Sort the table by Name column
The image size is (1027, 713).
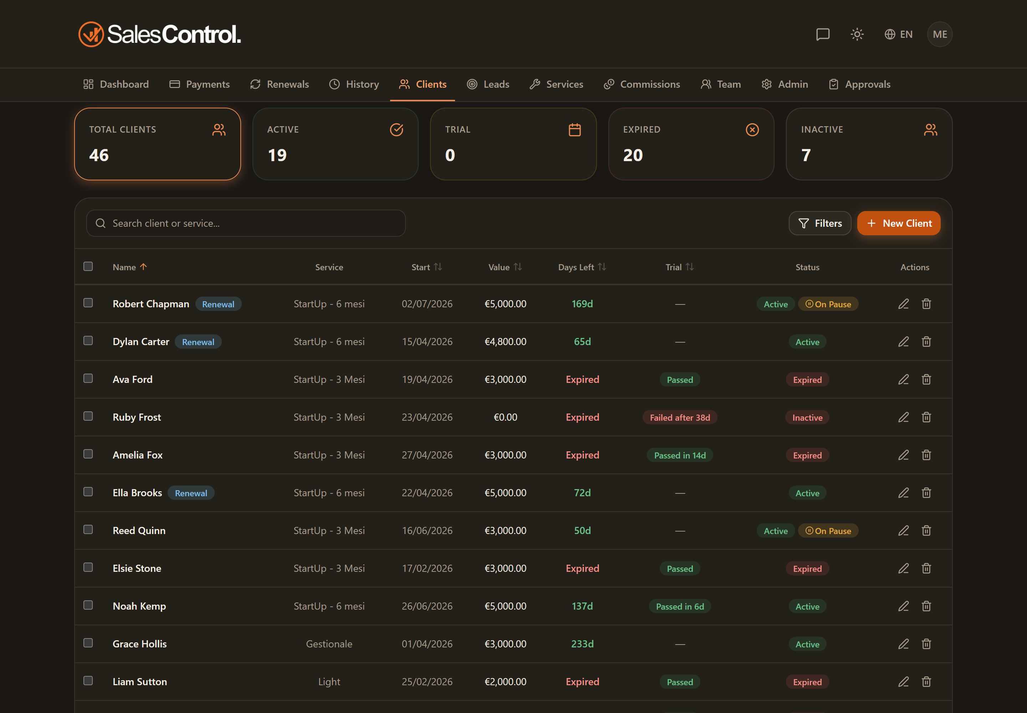[x=129, y=267]
